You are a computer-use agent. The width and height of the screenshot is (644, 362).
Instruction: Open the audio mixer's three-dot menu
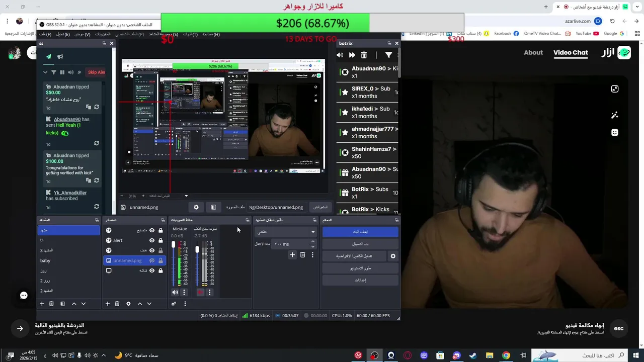pos(185,304)
